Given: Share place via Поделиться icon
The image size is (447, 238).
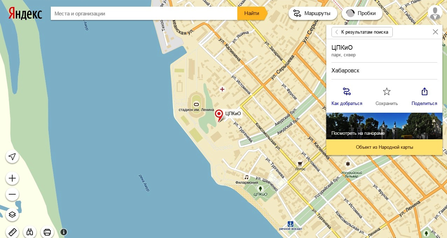Looking at the screenshot, I should [x=424, y=92].
